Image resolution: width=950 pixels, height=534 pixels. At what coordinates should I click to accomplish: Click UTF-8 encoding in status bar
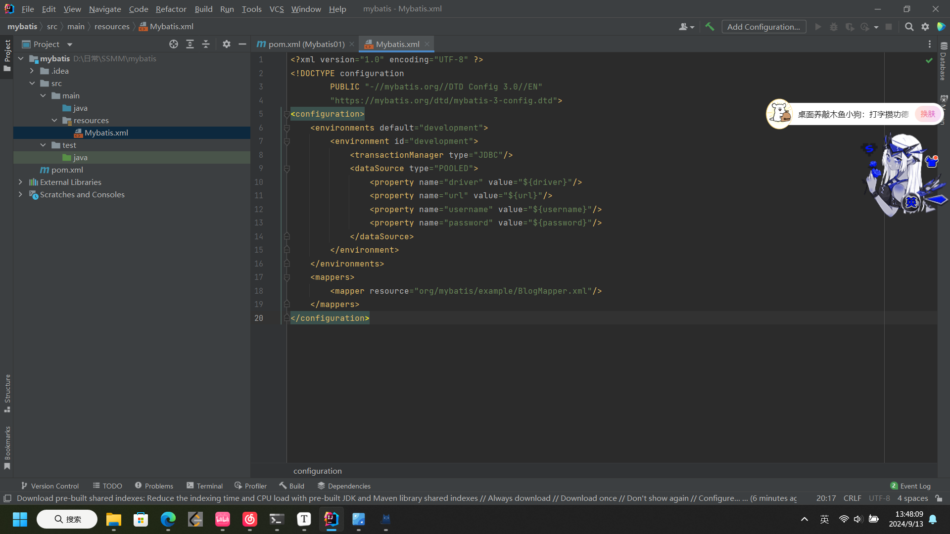(x=879, y=498)
